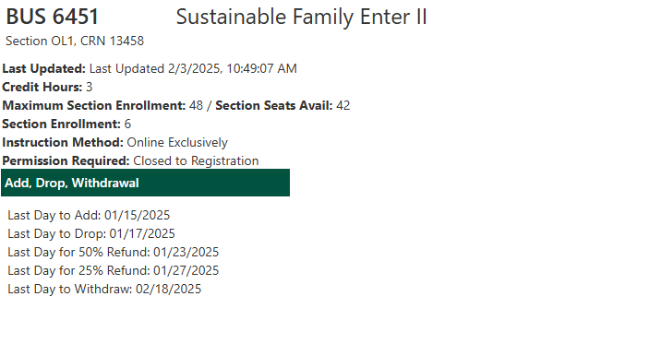Select the Last Day to Add date

[137, 216]
